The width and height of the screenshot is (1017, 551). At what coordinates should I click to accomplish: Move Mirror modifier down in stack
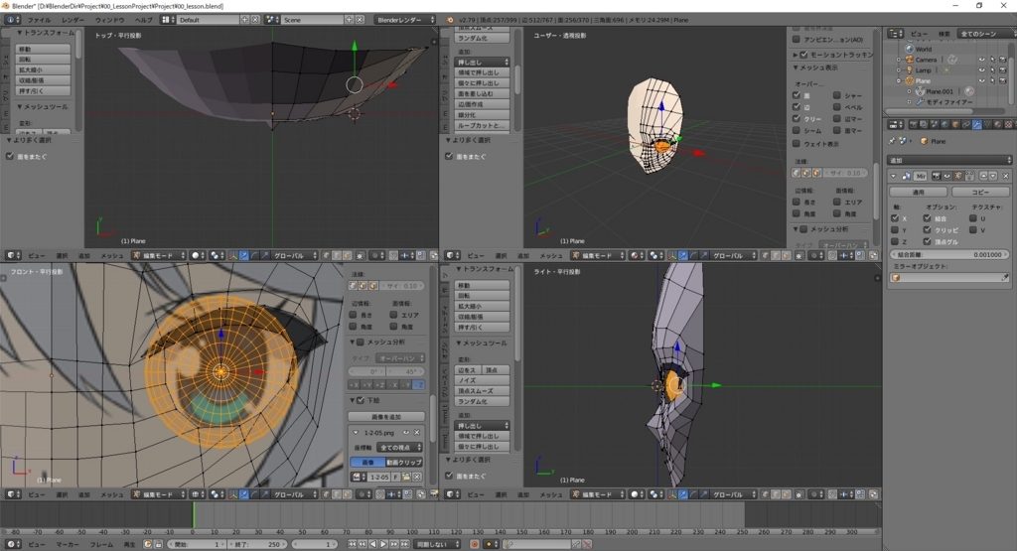coord(993,176)
